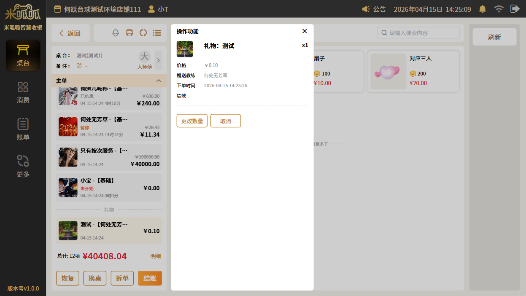The width and height of the screenshot is (526, 296).
Task: Click the service bell icon in toolbar
Action: coord(116,33)
